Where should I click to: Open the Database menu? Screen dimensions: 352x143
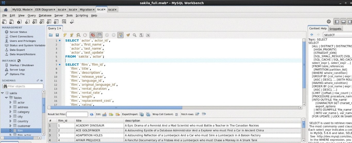(45, 15)
